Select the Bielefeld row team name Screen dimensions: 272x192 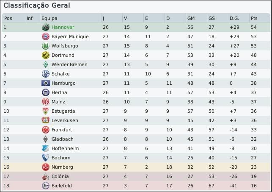point(62,186)
